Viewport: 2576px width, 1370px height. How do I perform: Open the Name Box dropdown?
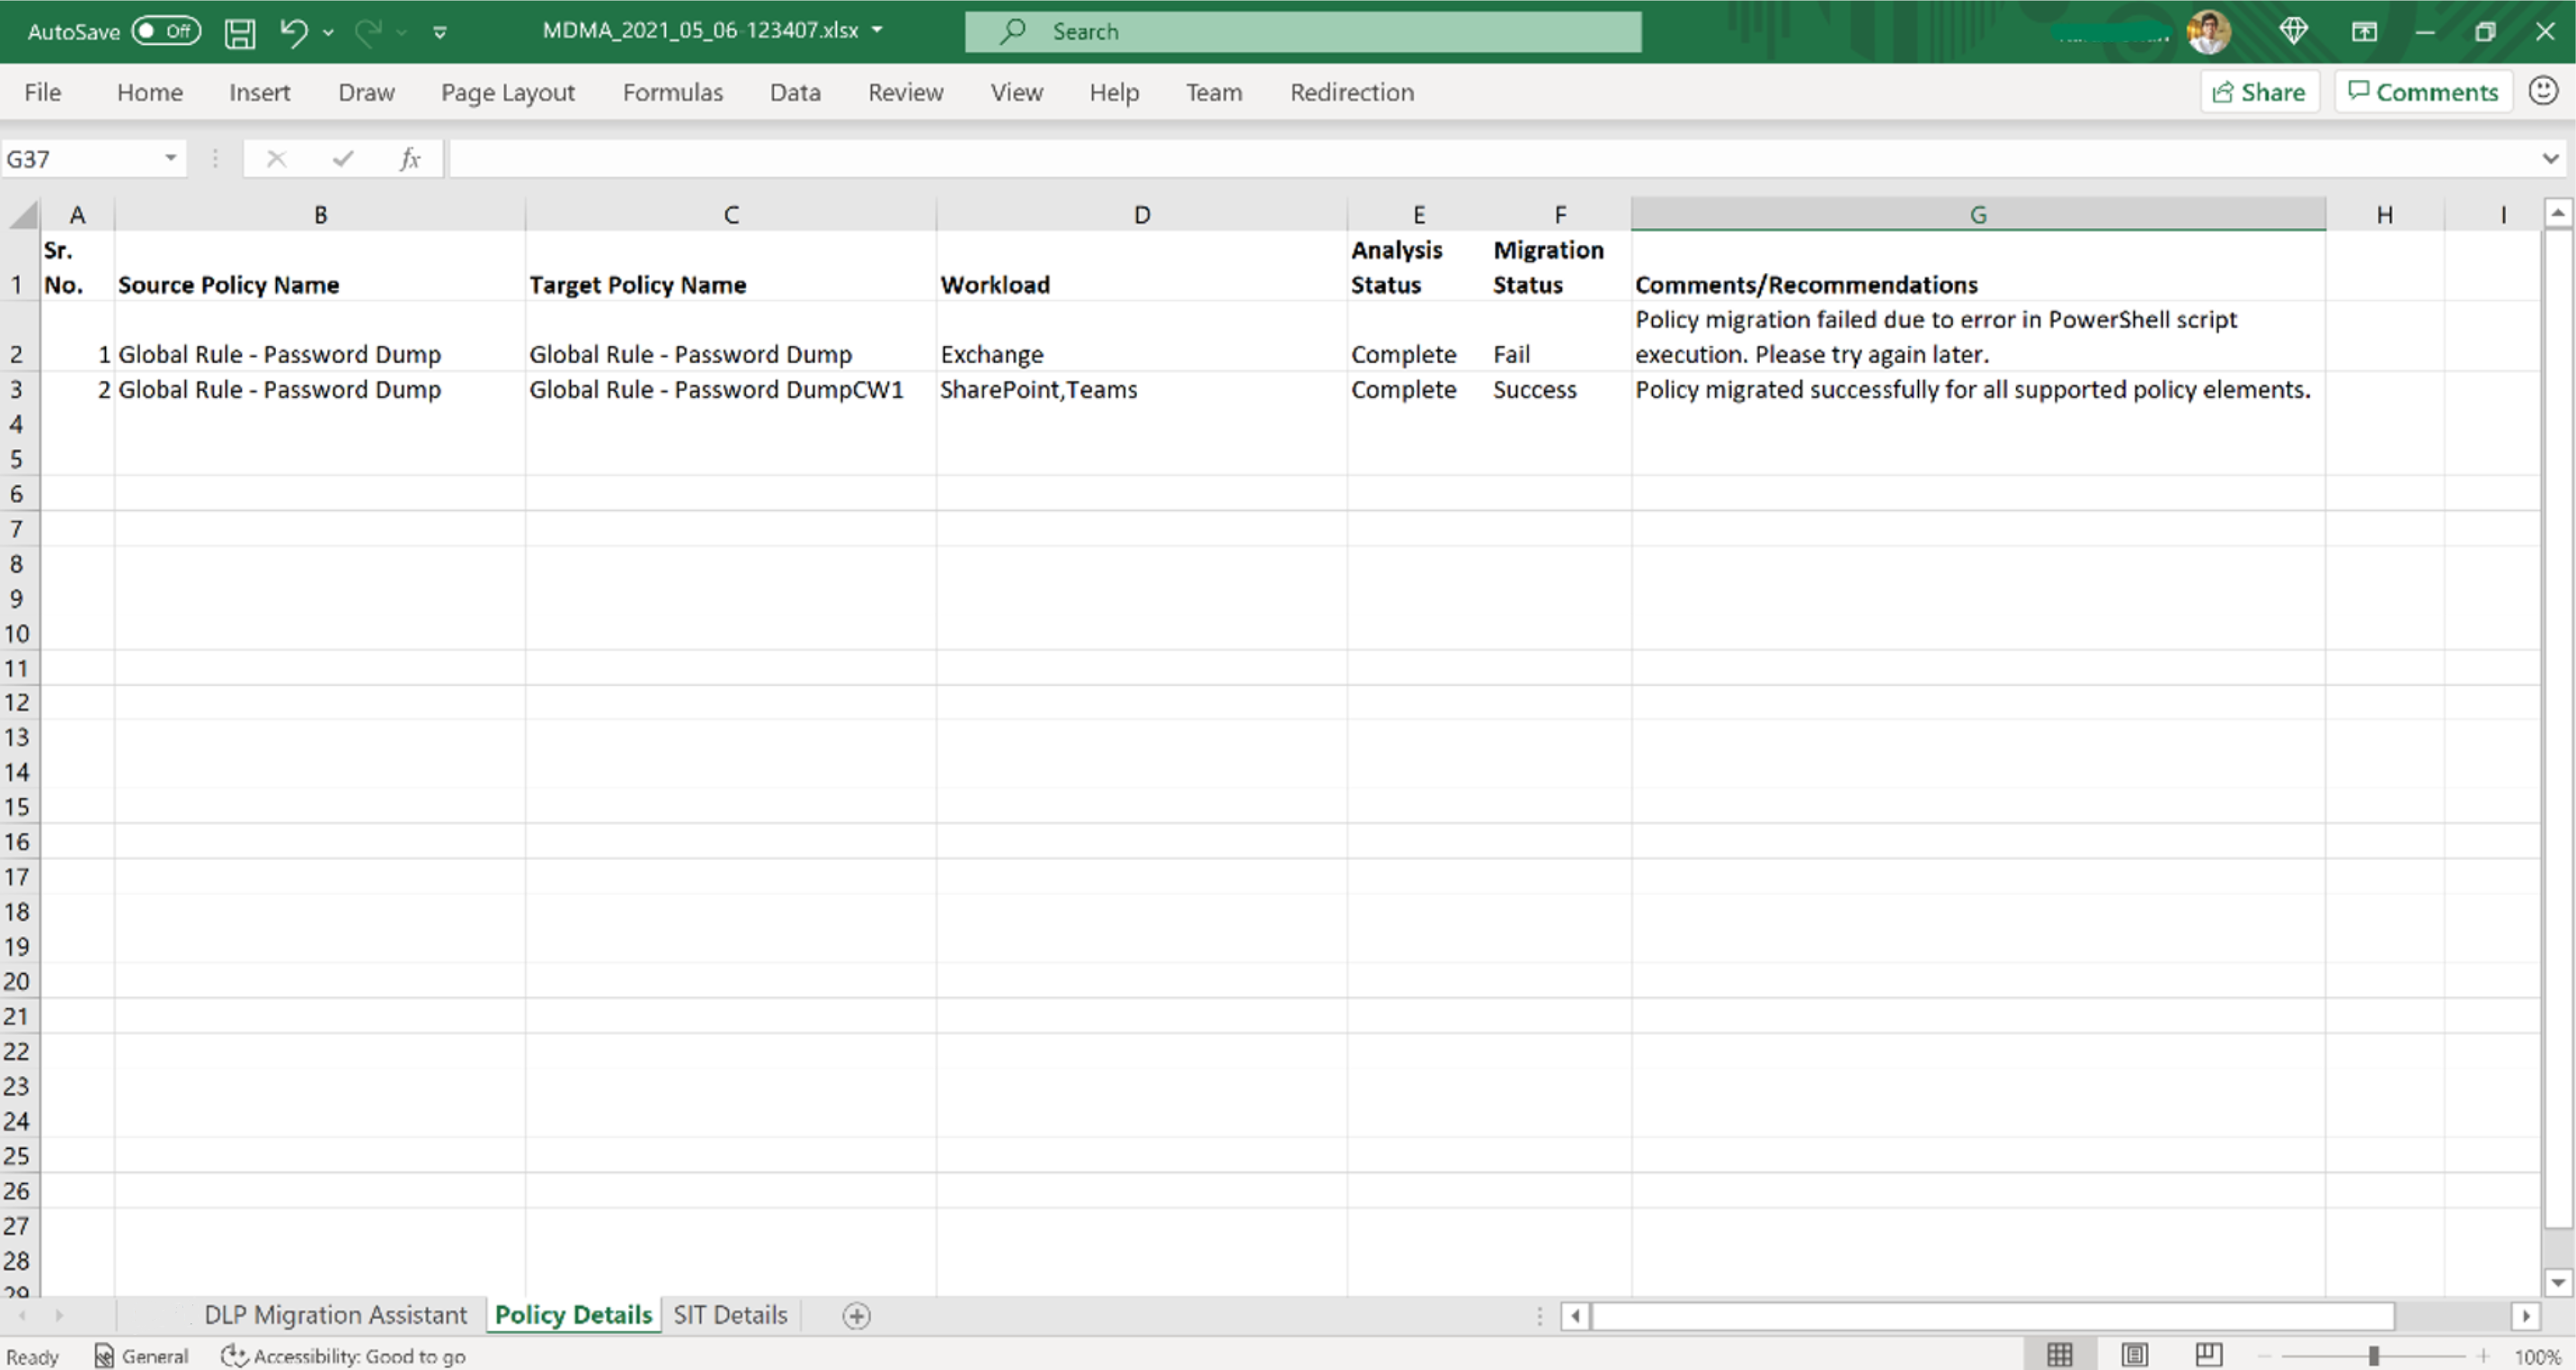(169, 158)
